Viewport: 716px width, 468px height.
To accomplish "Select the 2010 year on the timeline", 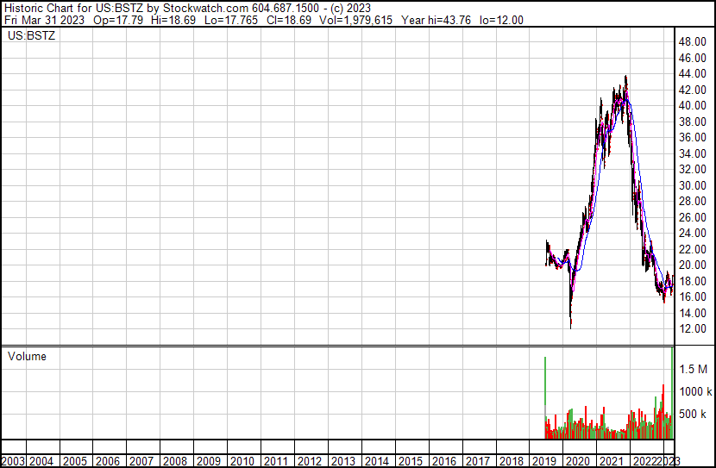I will 243,461.
